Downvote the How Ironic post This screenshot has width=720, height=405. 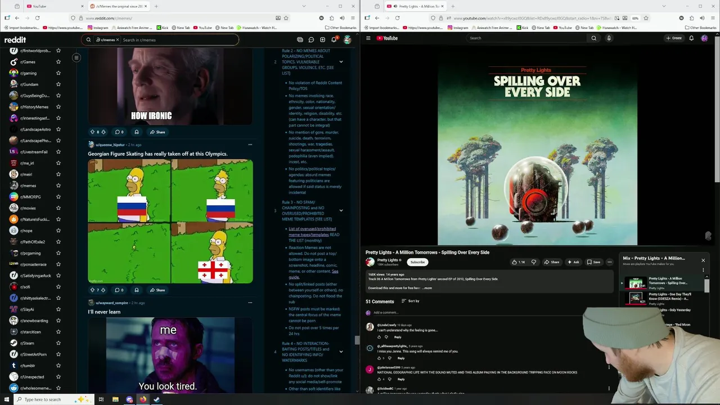103,132
